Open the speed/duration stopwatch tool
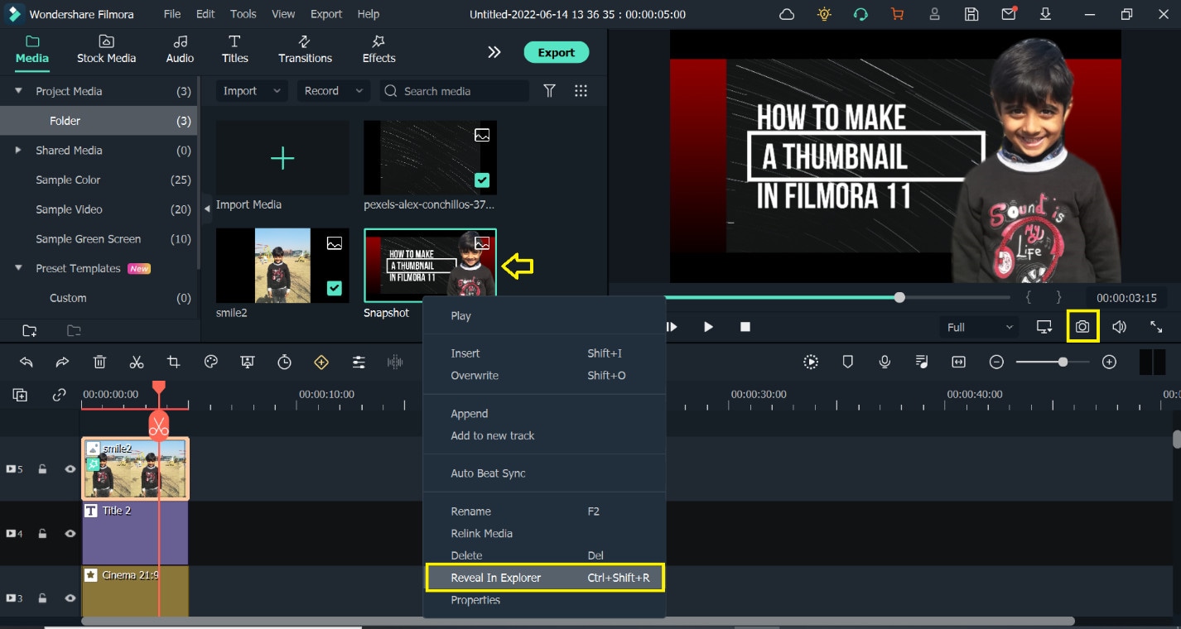Viewport: 1181px width, 629px height. click(x=284, y=362)
